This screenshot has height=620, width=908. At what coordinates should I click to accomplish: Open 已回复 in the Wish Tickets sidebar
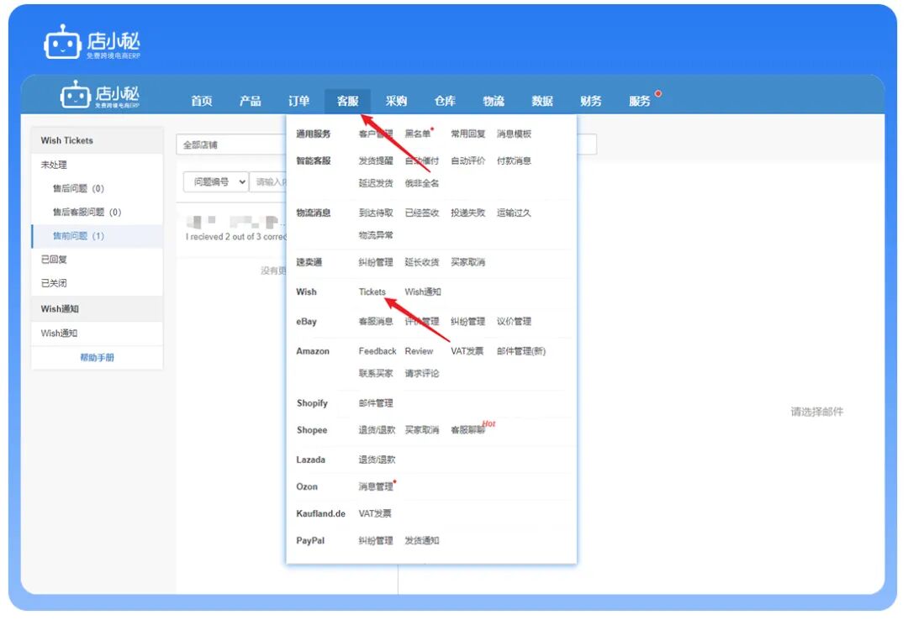55,259
